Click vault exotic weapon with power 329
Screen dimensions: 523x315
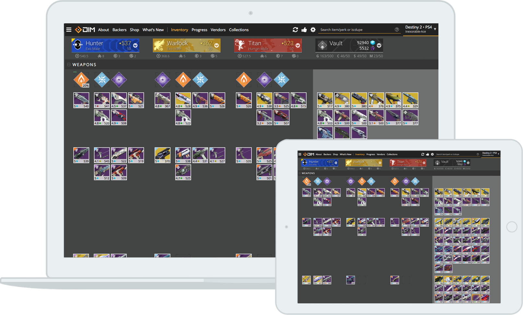(411, 100)
